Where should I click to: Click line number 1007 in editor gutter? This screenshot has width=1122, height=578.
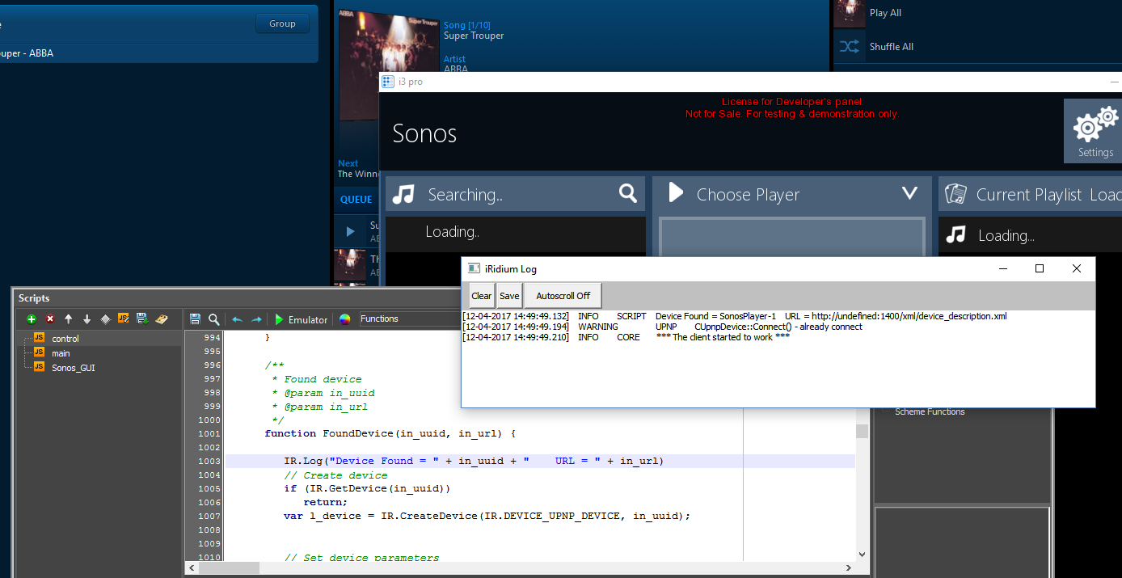(x=209, y=516)
